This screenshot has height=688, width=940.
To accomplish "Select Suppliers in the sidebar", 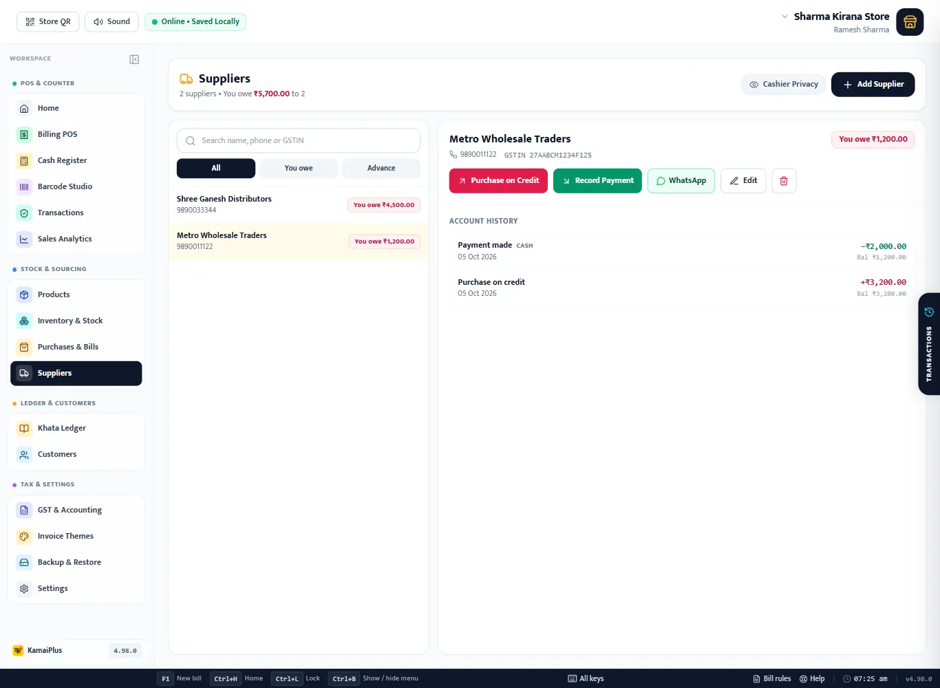I will [x=76, y=373].
